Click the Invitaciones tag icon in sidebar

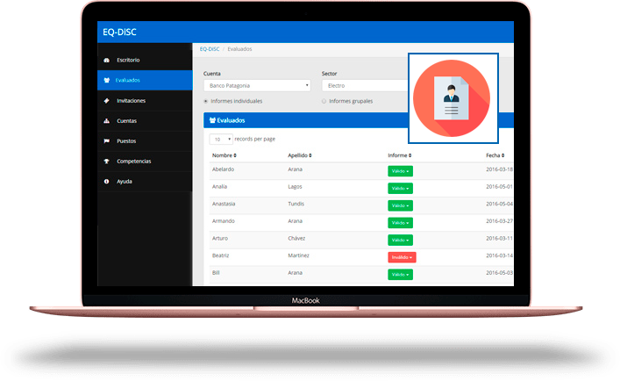pyautogui.click(x=107, y=100)
